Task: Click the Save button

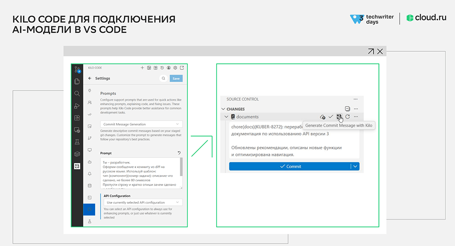Action: coord(176,78)
